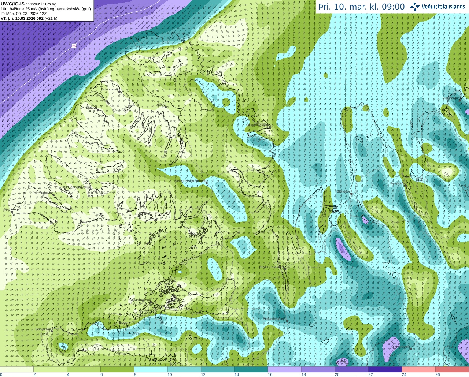Screen dimensions: 469x377
Task: Click the Blönduós station label
Action: coord(344,191)
